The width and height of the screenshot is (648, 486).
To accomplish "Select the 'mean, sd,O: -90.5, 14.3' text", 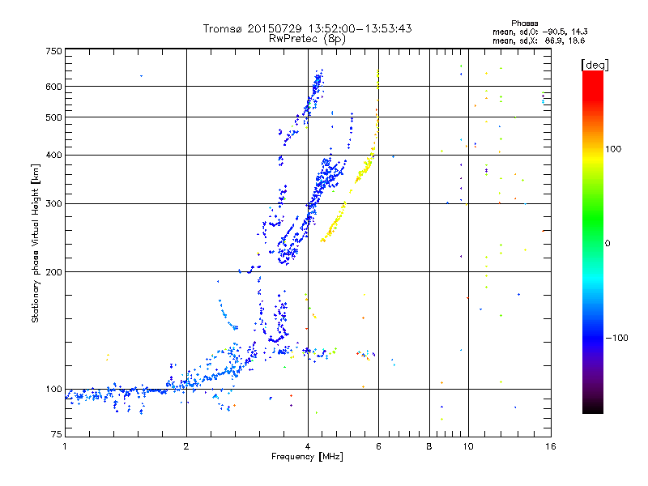I will 539,32.
